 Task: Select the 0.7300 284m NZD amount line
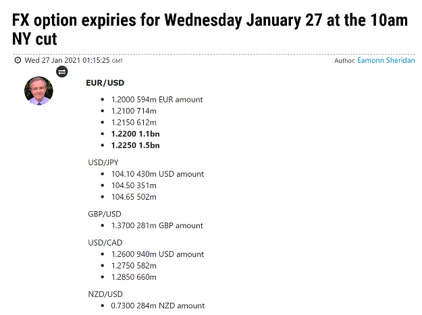pyautogui.click(x=158, y=306)
